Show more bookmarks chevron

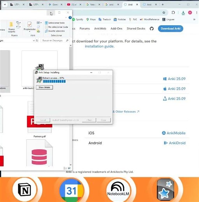(194, 19)
